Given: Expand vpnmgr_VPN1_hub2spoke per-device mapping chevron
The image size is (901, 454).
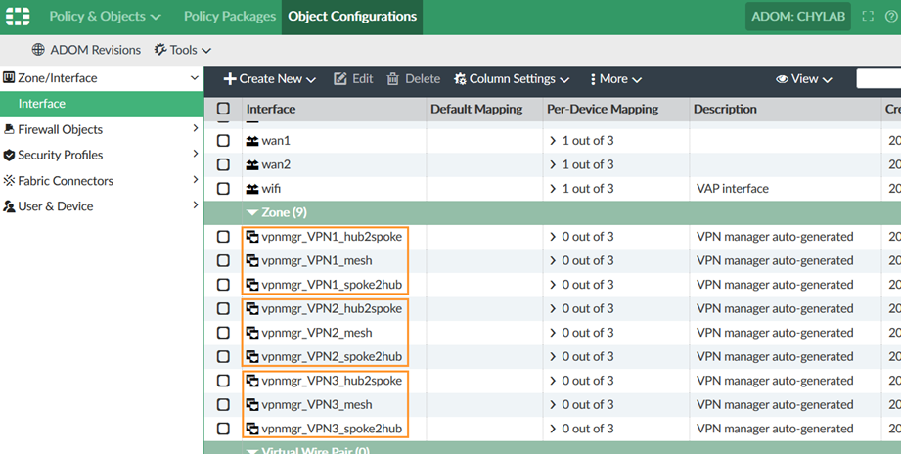Looking at the screenshot, I should [x=553, y=237].
